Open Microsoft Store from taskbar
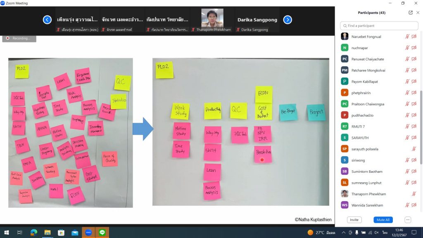Viewport: 423px width, 238px height. tap(61, 233)
